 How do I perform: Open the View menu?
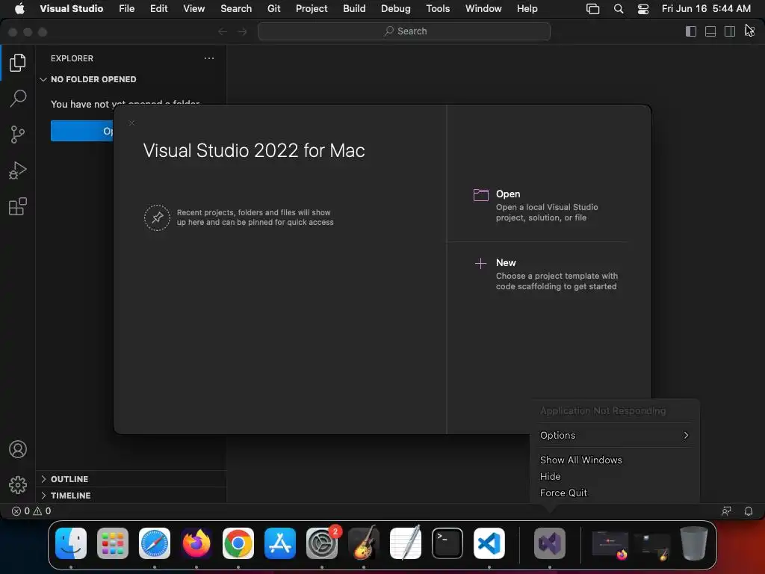194,8
